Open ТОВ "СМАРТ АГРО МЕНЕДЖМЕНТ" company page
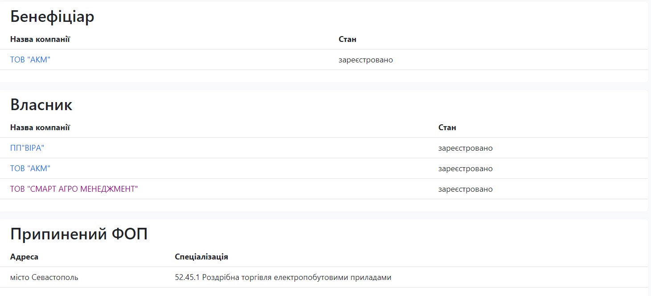The width and height of the screenshot is (651, 296). tap(74, 189)
